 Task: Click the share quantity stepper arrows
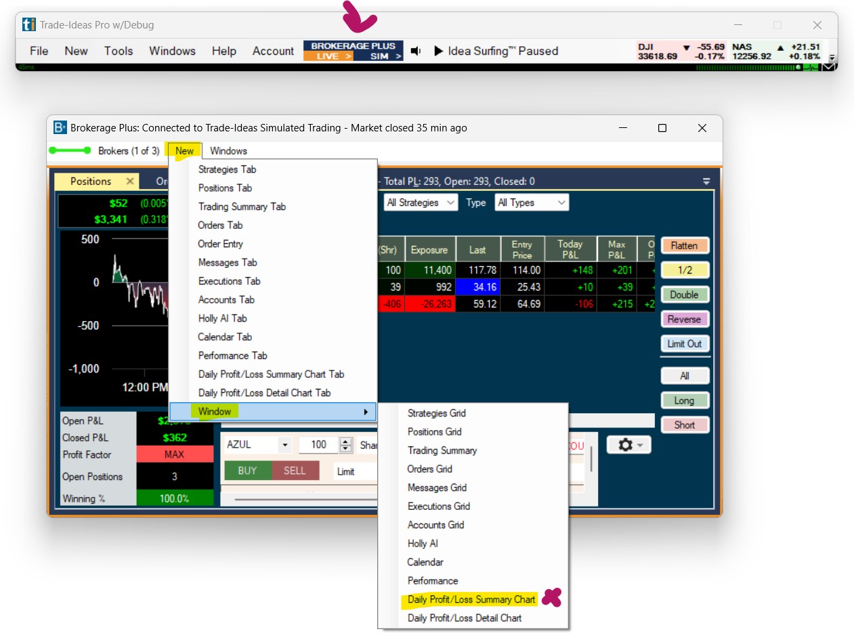point(346,445)
